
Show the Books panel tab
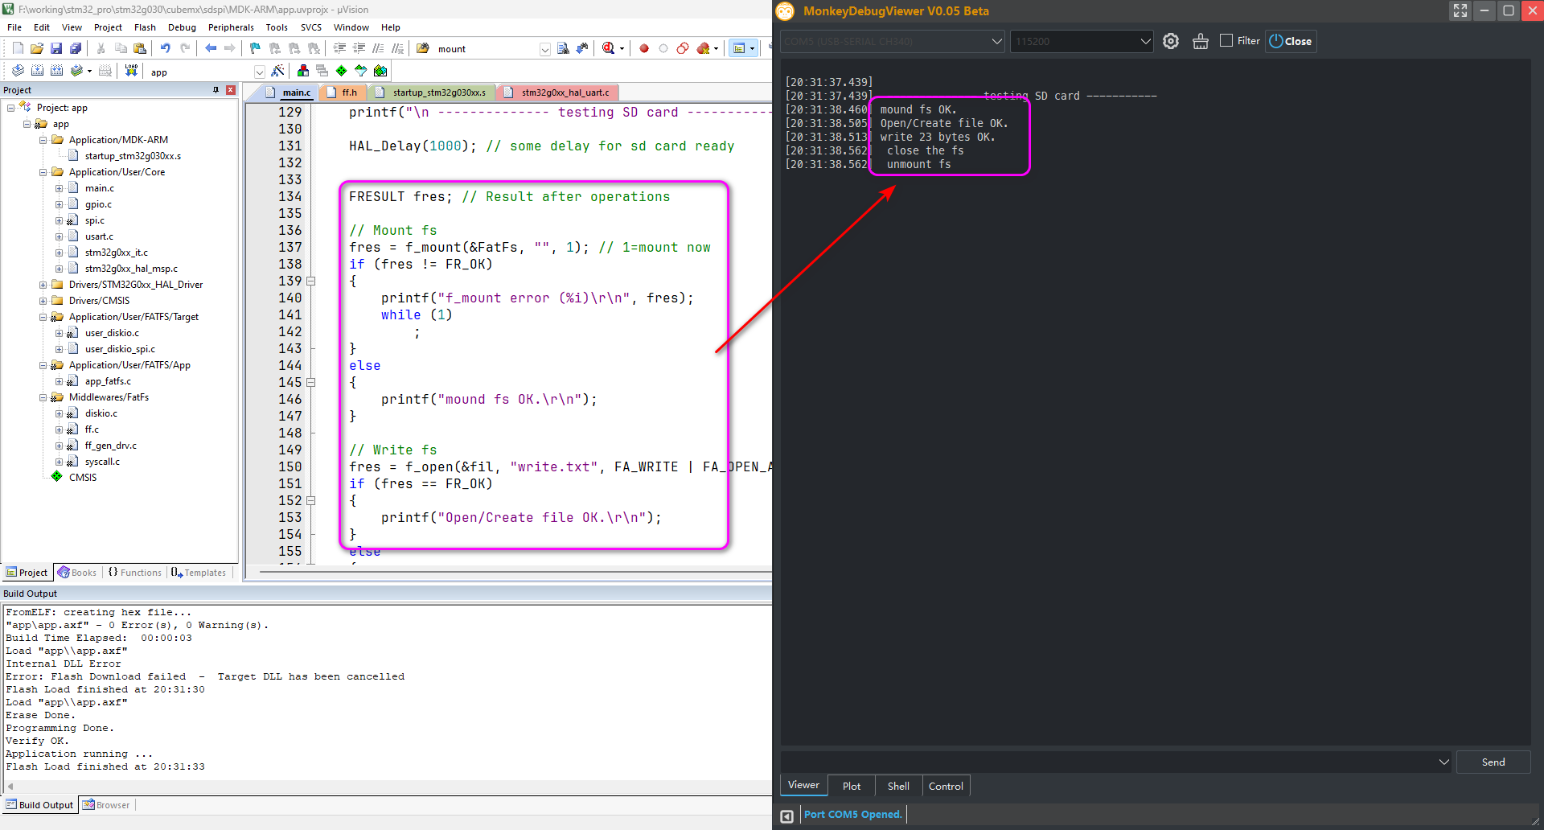(x=77, y=573)
